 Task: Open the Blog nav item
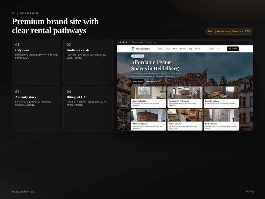(x=190, y=49)
